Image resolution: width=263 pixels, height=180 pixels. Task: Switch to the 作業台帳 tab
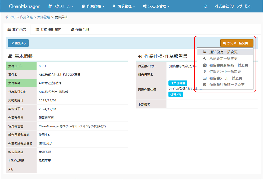80,30
